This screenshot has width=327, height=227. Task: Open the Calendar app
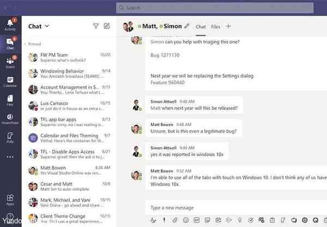click(10, 81)
